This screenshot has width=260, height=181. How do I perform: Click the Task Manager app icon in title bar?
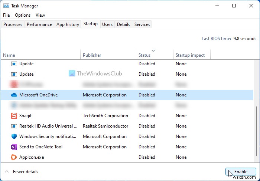click(x=6, y=6)
